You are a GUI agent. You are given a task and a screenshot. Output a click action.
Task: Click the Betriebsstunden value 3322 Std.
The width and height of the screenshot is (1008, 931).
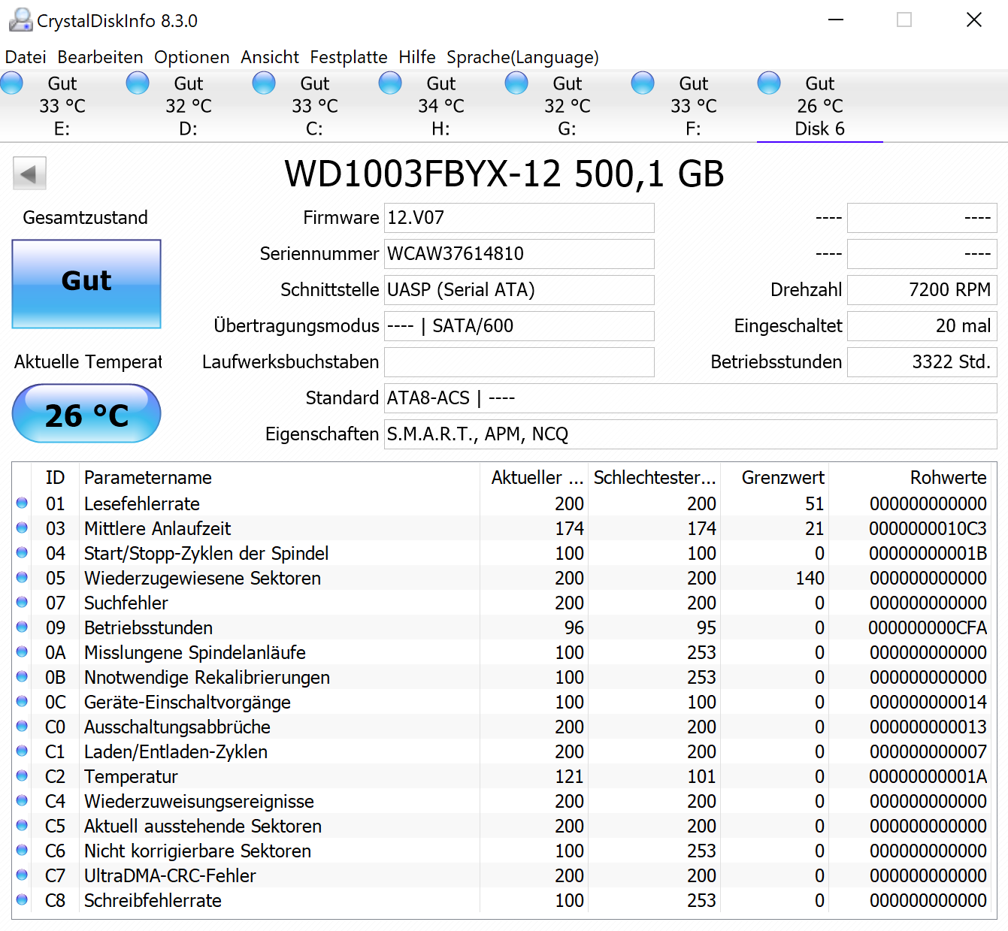922,362
